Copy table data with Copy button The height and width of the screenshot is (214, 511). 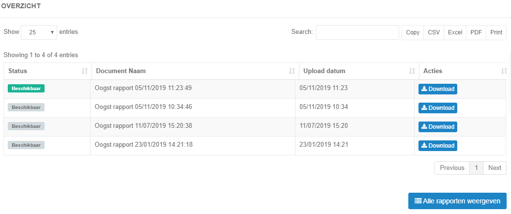coord(413,32)
